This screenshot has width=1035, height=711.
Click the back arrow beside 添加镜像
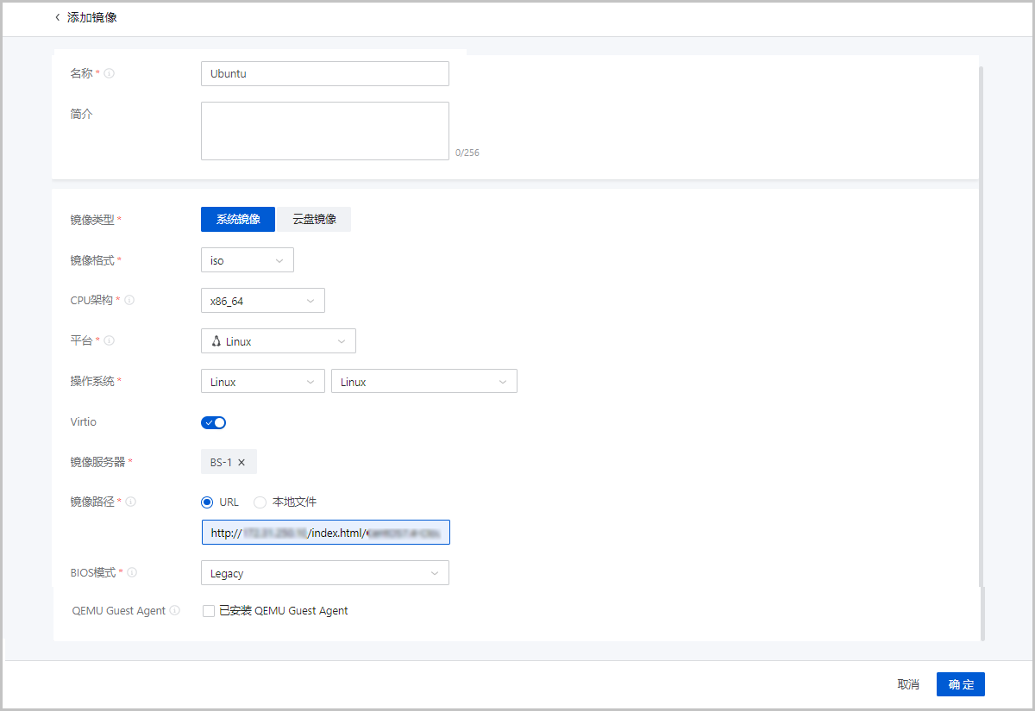(x=58, y=17)
